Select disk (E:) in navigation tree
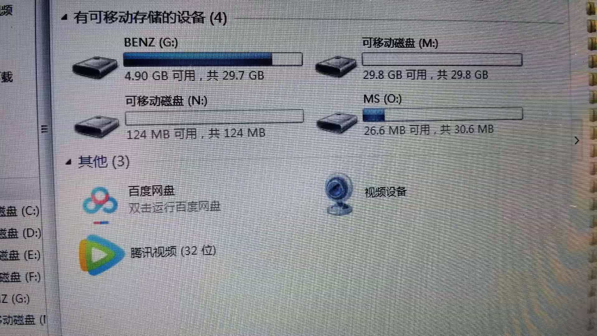597x336 pixels. (20, 255)
